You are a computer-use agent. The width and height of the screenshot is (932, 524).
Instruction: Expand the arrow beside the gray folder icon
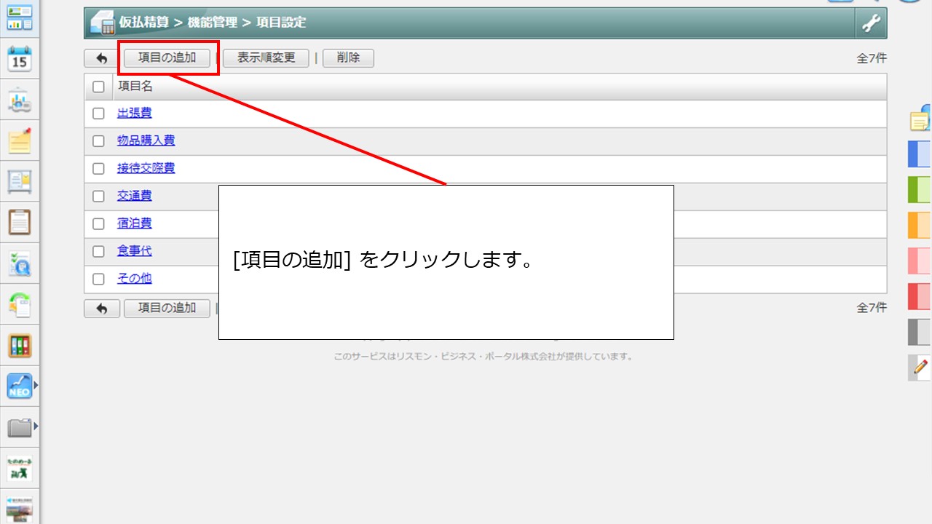coord(36,426)
